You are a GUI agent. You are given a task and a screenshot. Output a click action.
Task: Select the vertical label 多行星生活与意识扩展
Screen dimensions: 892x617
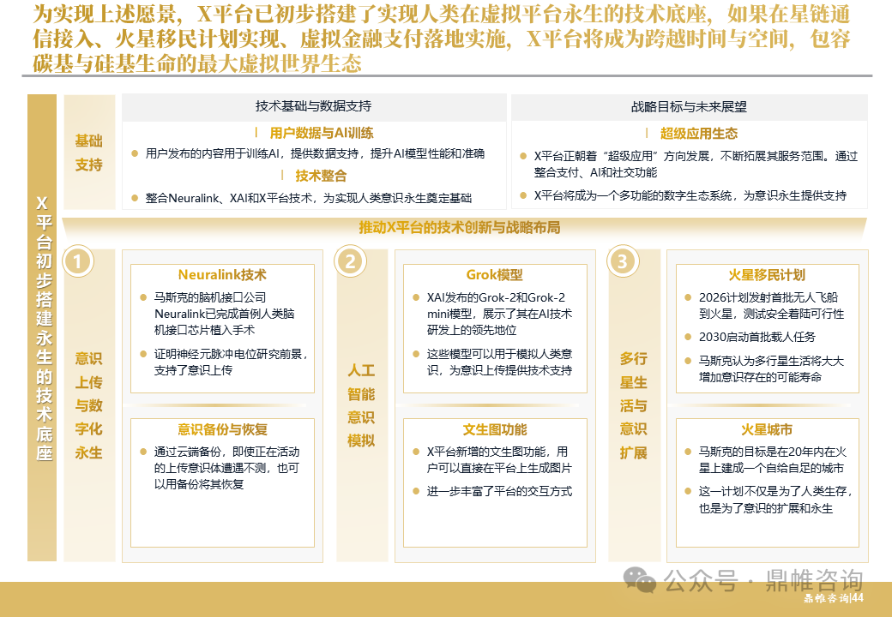[x=634, y=405]
